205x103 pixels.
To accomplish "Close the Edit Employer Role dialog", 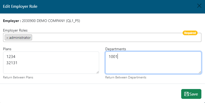I will click(199, 6).
